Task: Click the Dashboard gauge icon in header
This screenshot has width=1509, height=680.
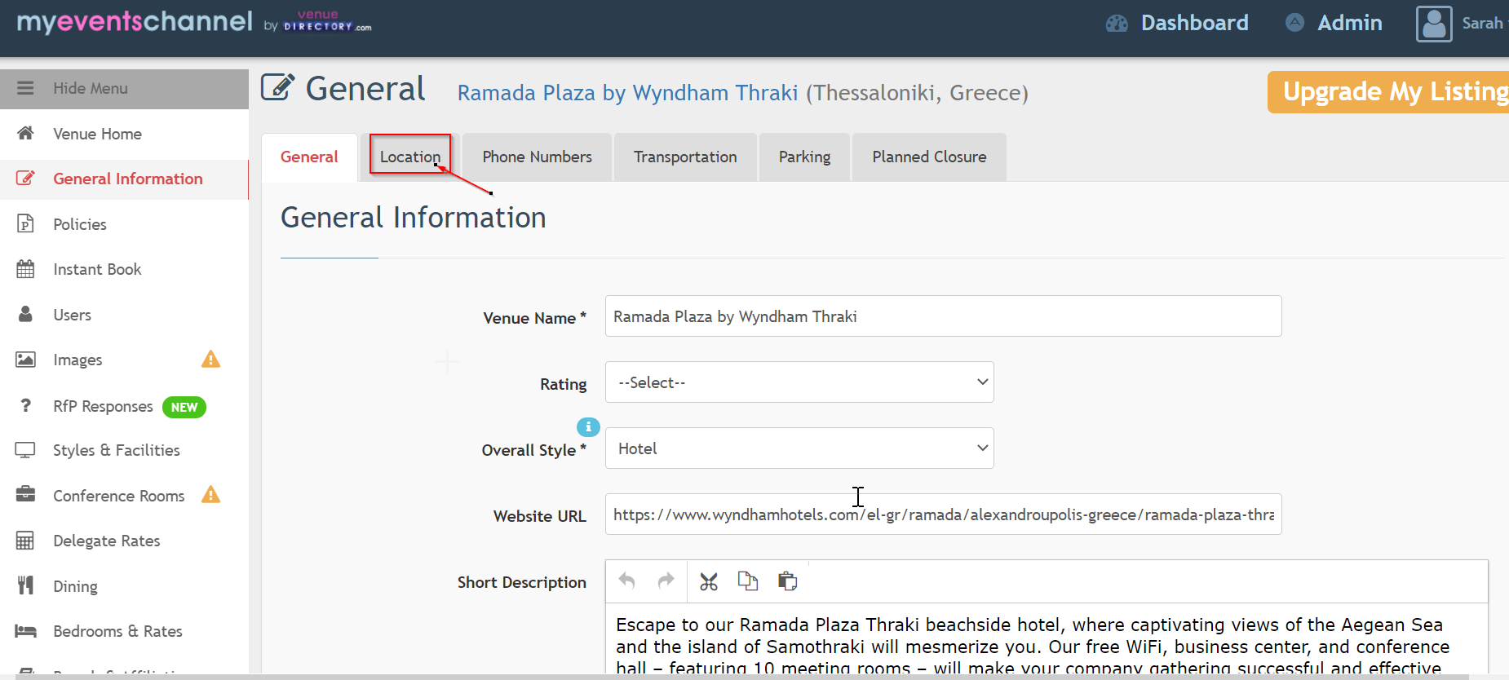Action: tap(1117, 24)
